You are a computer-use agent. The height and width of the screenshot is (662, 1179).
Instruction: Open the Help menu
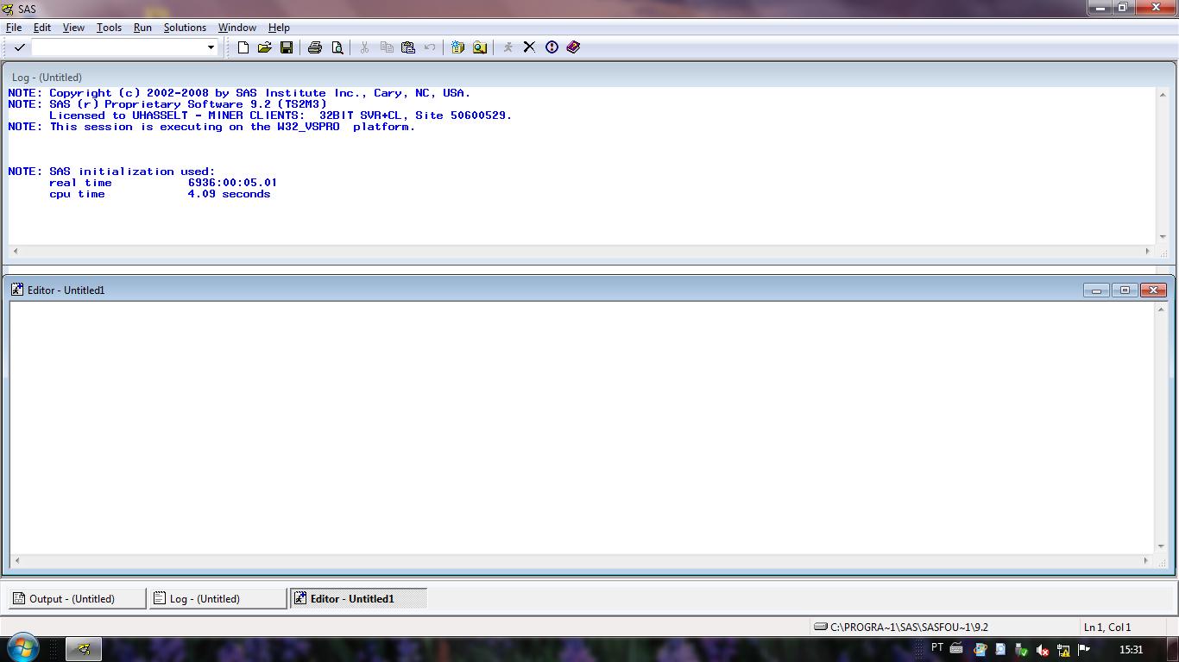click(x=279, y=28)
